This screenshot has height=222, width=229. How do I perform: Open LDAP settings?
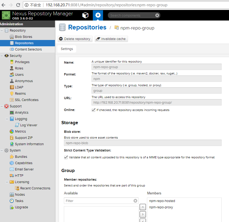click(x=19, y=87)
